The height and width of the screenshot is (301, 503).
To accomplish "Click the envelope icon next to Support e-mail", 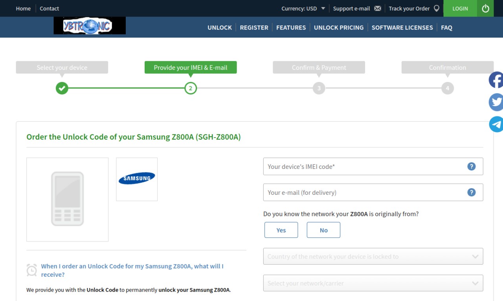I will click(x=378, y=8).
